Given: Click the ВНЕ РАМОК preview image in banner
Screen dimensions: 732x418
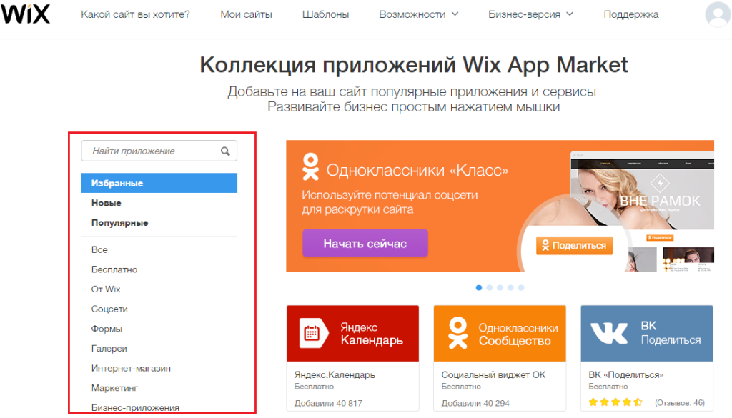Looking at the screenshot, I should [x=643, y=194].
